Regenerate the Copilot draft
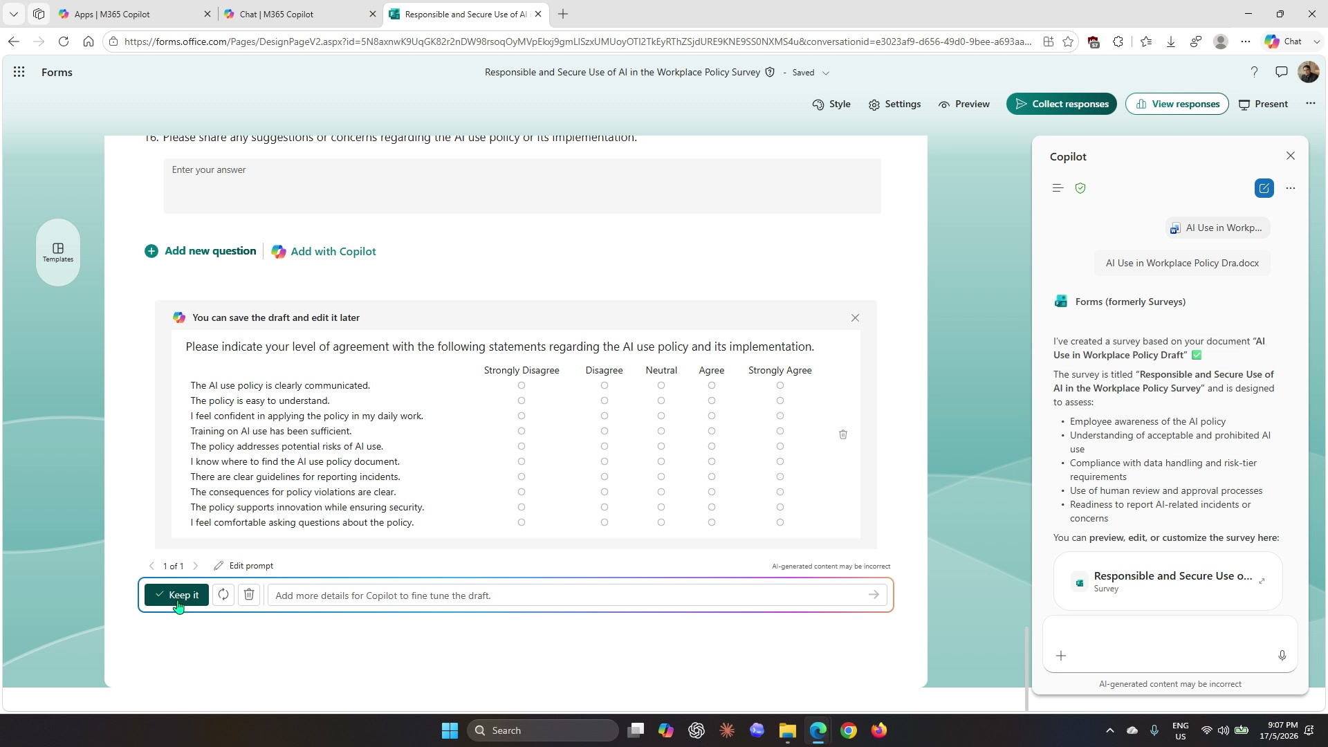 (x=223, y=595)
